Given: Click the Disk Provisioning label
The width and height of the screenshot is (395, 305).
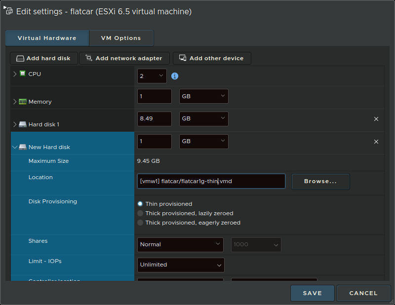Looking at the screenshot, I should tap(53, 201).
